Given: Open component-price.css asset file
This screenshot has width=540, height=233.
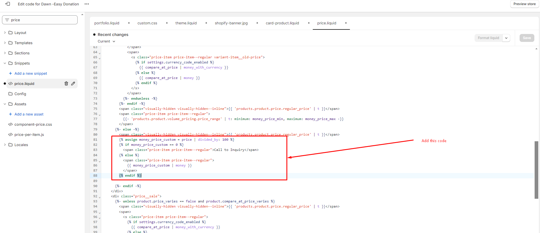Looking at the screenshot, I should tap(33, 124).
